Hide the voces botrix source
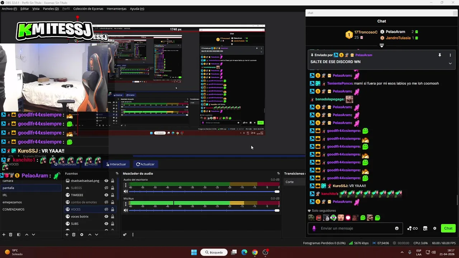Screen dimensions: 459x258 point(106,216)
